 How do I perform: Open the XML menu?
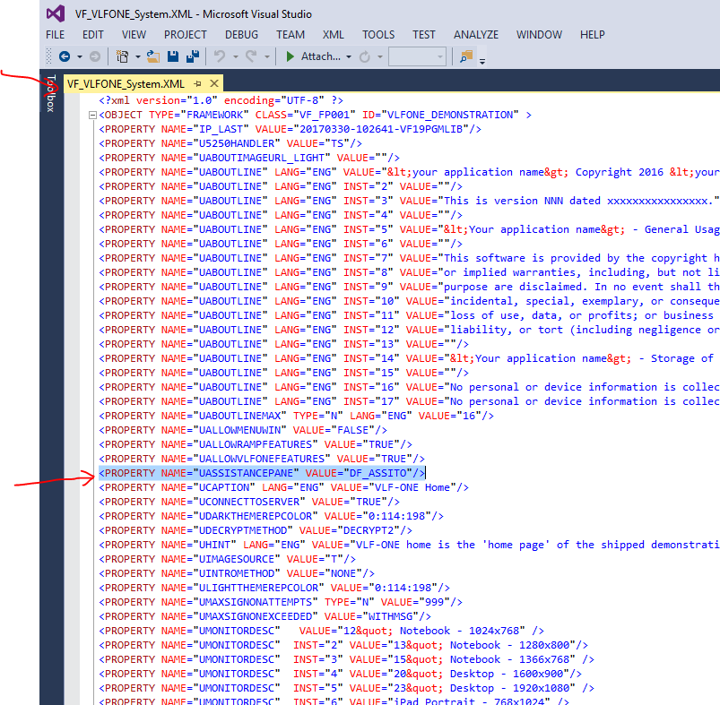click(333, 35)
